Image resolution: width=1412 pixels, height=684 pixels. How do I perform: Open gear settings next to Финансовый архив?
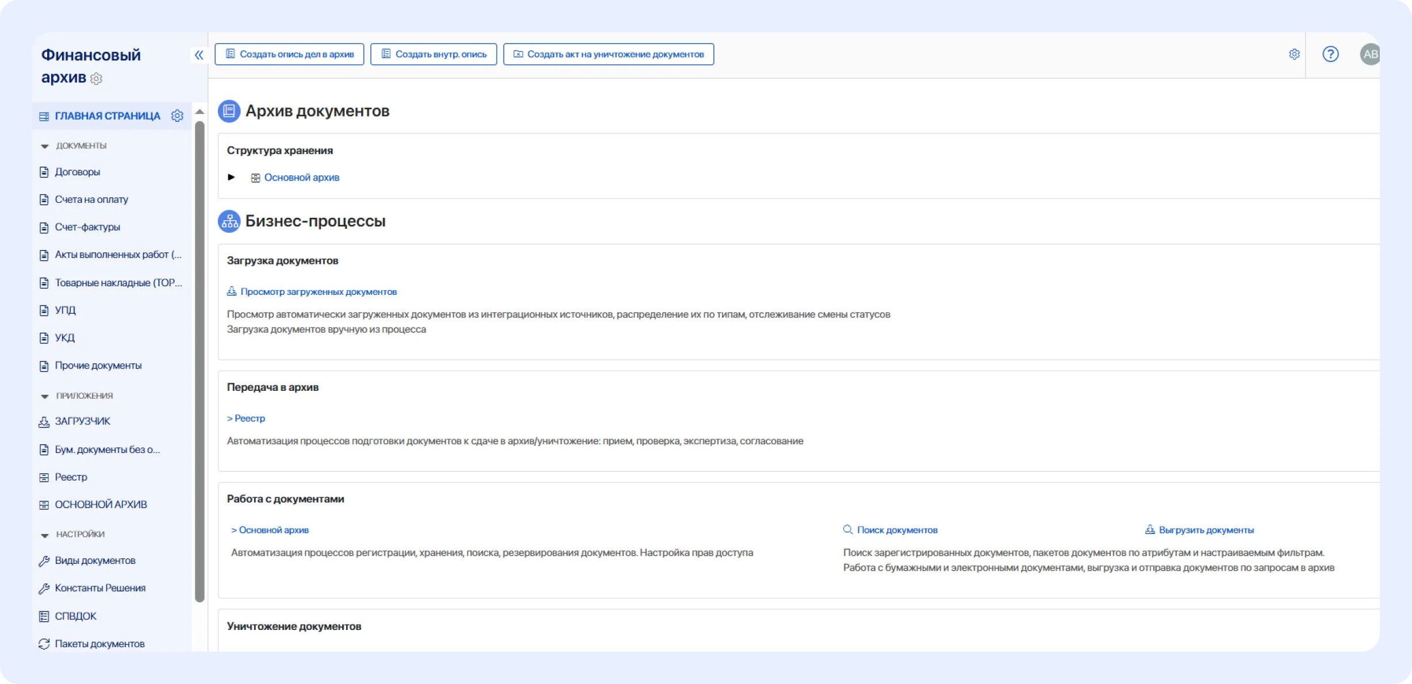[x=97, y=79]
